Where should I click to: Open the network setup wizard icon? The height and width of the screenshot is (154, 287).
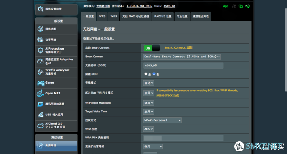(40, 9)
